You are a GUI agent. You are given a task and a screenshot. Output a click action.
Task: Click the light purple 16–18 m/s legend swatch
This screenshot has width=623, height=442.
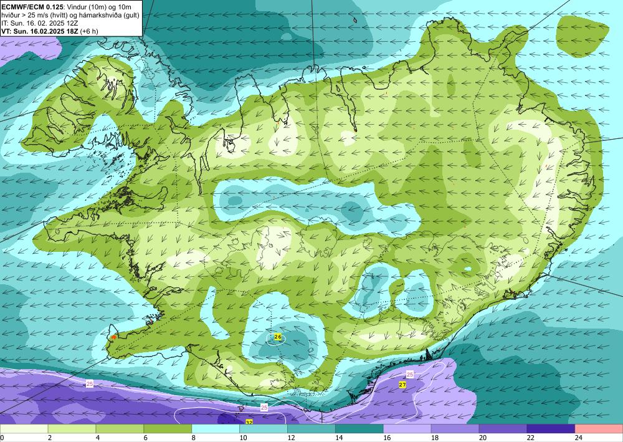tap(407, 429)
